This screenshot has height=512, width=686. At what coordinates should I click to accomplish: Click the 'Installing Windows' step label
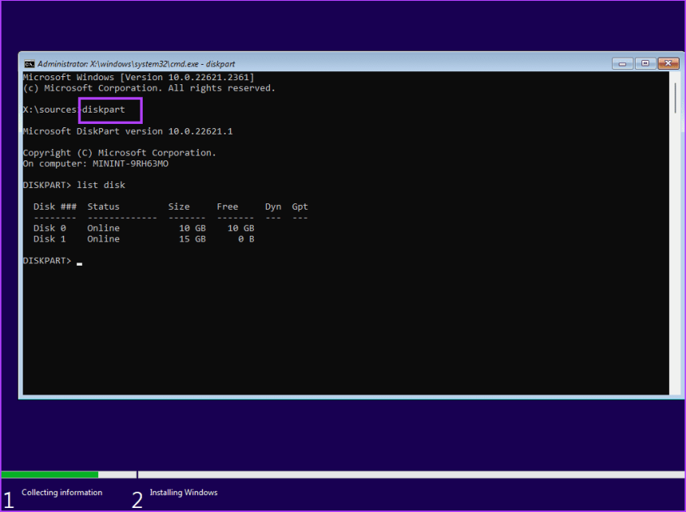pos(184,493)
